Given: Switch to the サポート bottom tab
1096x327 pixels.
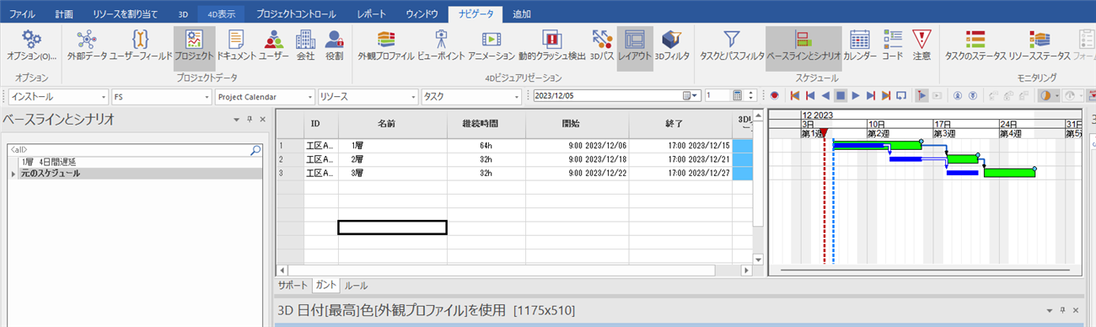Looking at the screenshot, I should point(293,286).
